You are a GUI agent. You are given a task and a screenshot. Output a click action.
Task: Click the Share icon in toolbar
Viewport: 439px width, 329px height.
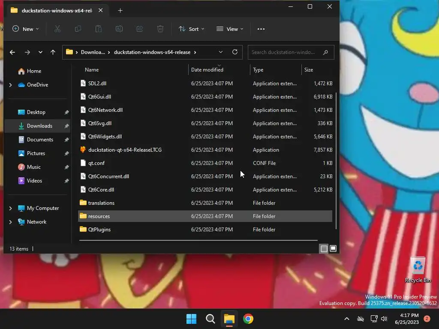140,29
